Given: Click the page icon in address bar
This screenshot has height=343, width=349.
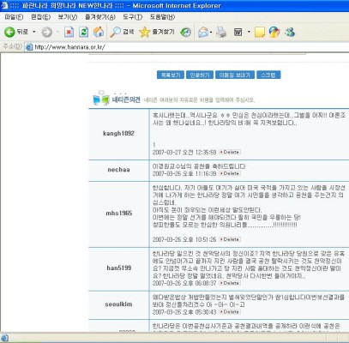Looking at the screenshot, I should [x=29, y=47].
